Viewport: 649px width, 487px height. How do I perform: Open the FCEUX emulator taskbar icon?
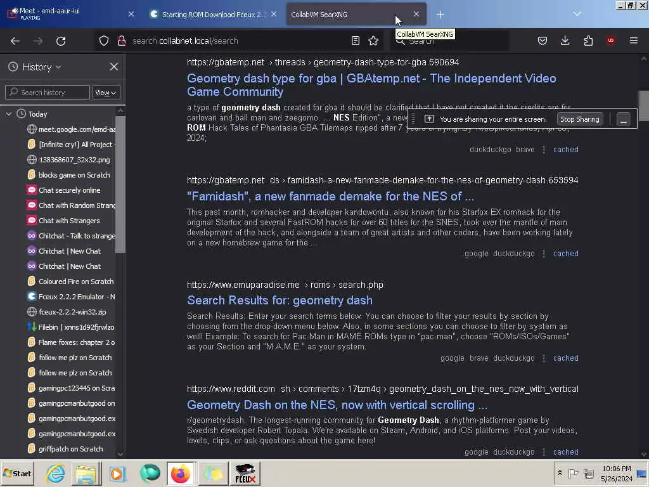(245, 473)
